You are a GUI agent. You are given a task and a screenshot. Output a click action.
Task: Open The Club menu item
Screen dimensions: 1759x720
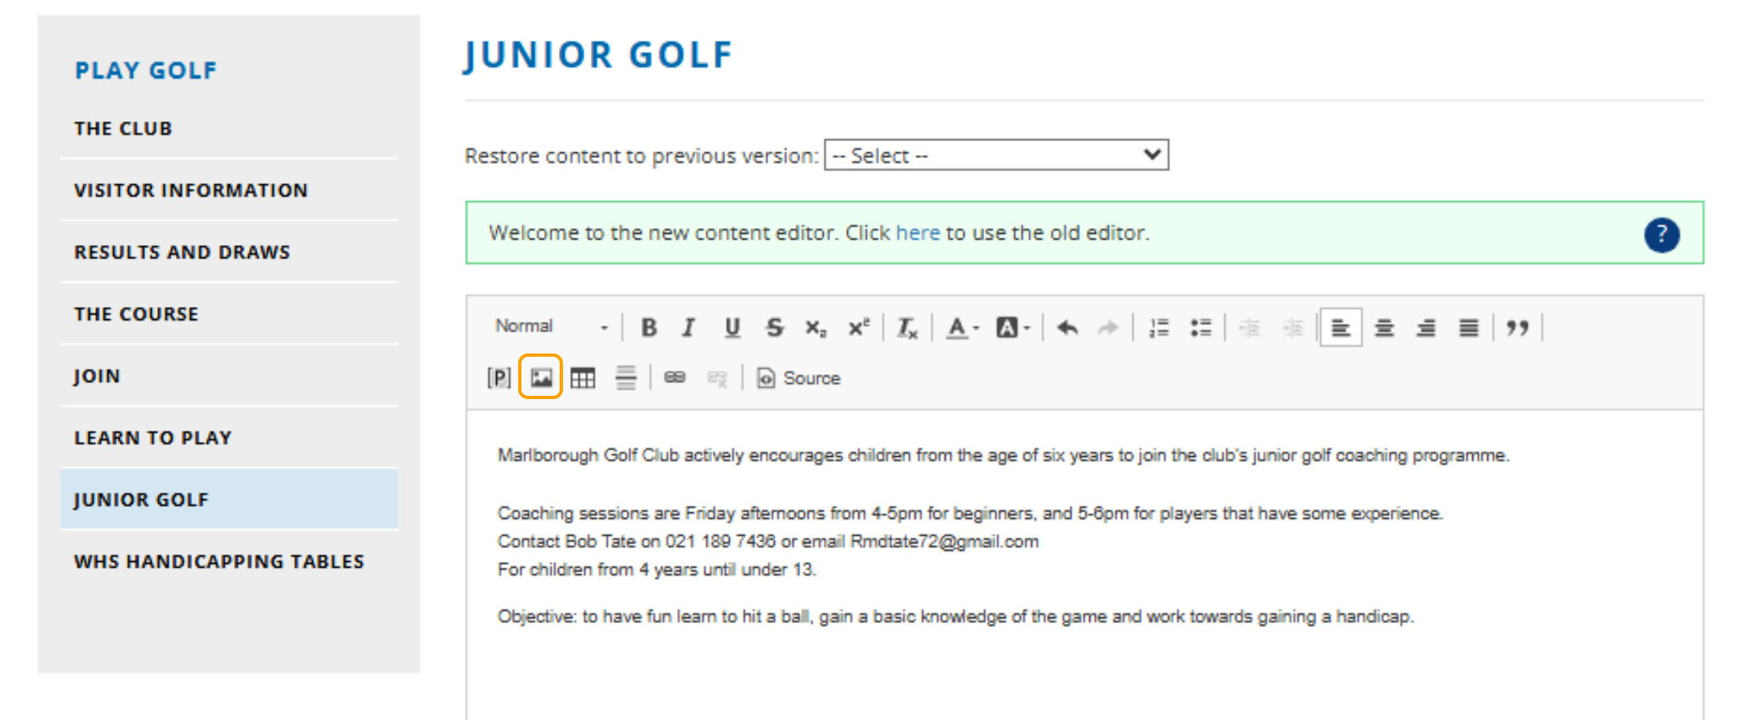[x=123, y=129]
